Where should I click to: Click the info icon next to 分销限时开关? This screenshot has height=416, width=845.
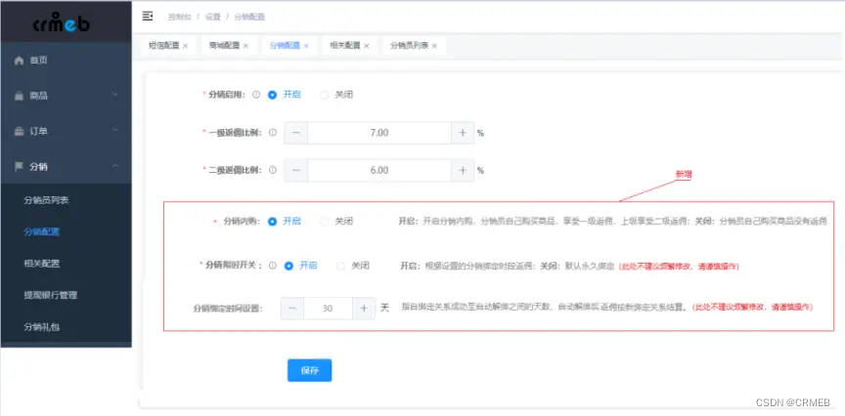273,266
